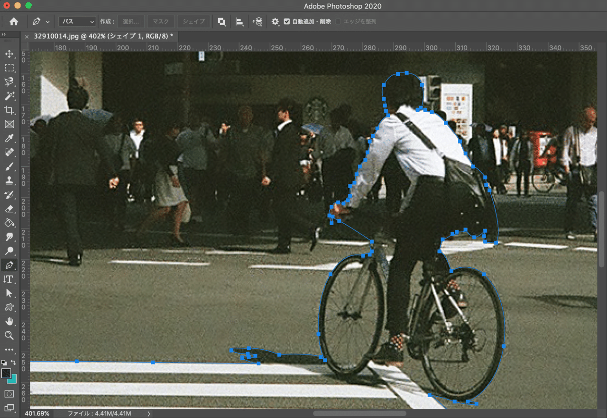Screen dimensions: 607x418
Task: Select the Frame tool
Action: point(9,124)
